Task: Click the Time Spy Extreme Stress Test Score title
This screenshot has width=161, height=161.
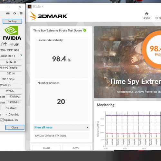Action: 58,30
